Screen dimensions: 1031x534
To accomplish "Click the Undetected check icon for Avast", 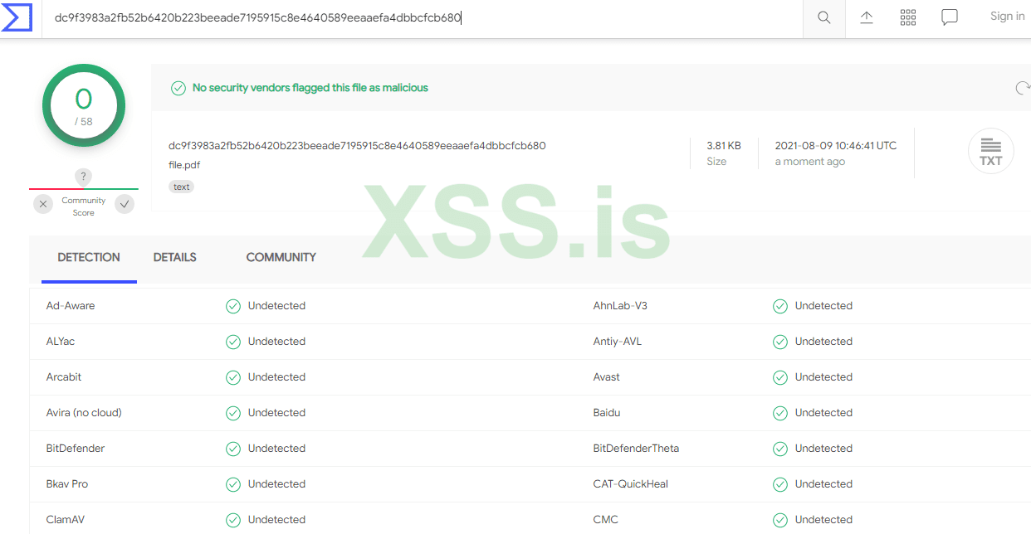I will pyautogui.click(x=780, y=378).
